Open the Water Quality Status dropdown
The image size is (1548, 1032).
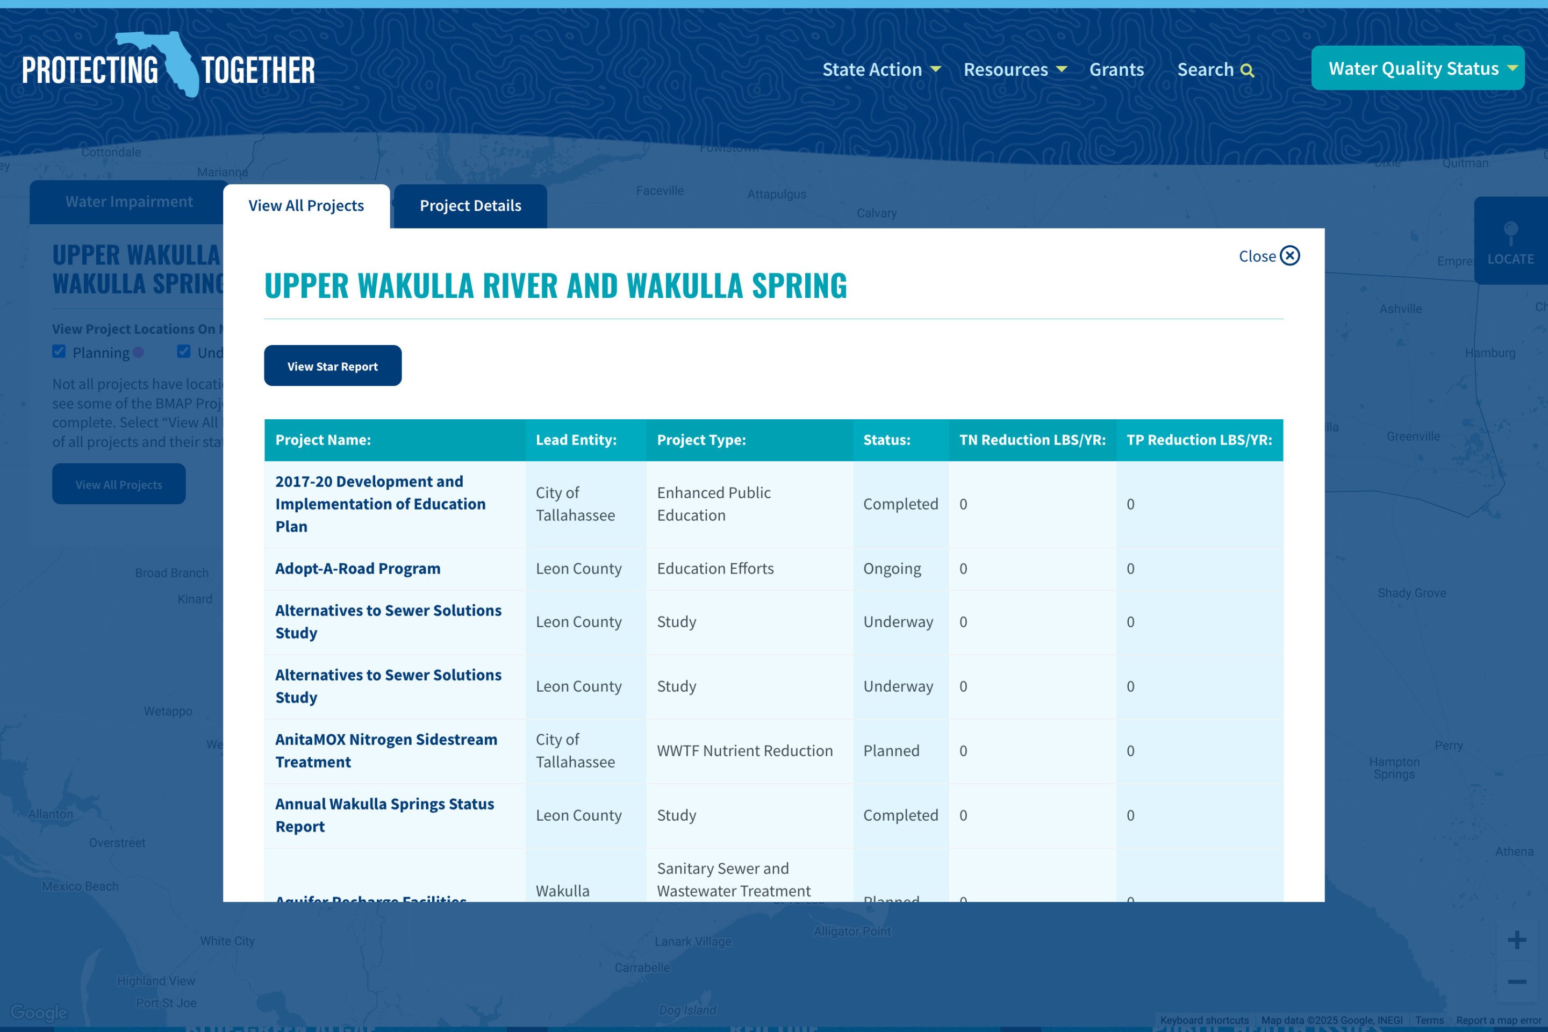(x=1417, y=68)
